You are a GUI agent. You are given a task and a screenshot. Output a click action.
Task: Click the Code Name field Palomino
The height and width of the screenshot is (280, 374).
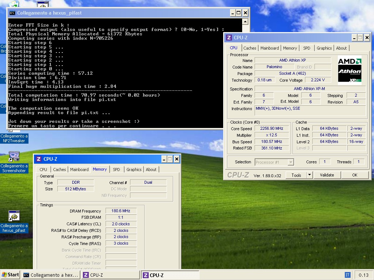click(274, 67)
